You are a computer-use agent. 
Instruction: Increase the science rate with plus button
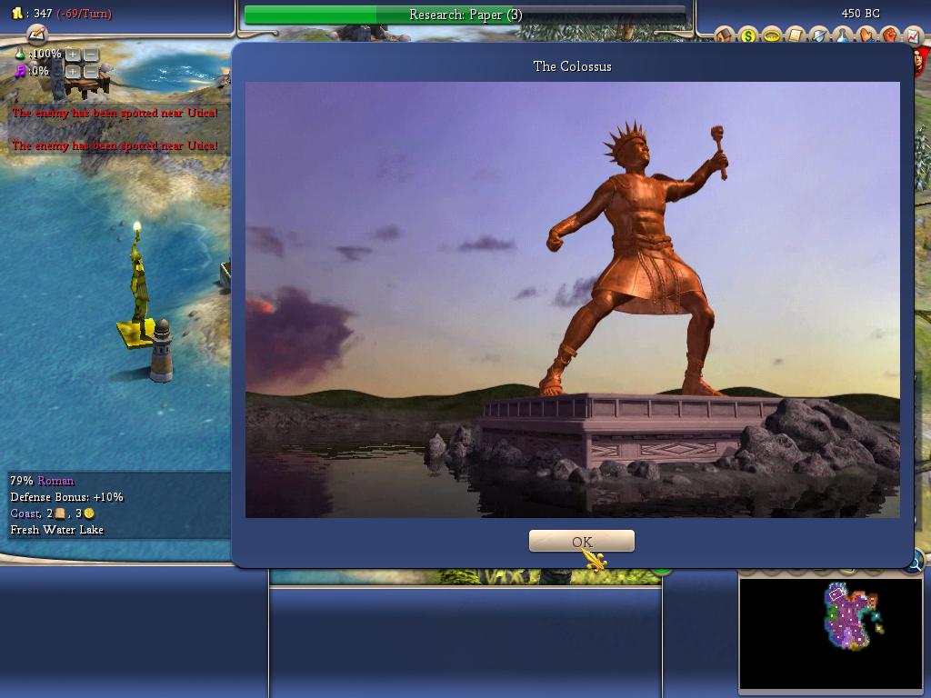click(x=73, y=55)
